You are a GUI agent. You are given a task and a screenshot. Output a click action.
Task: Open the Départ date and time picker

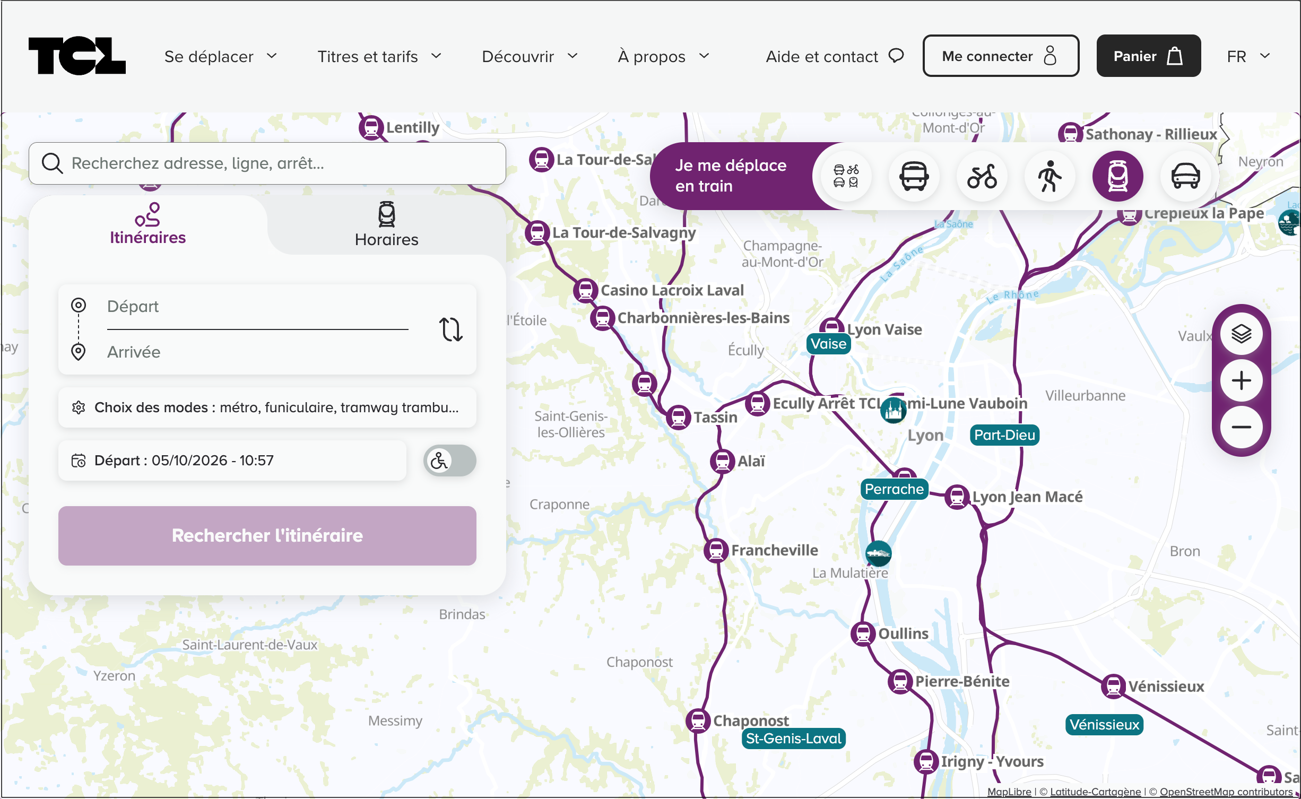pyautogui.click(x=232, y=461)
